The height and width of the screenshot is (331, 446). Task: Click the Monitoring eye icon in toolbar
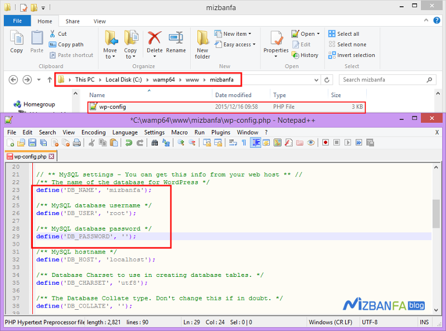tap(311, 142)
